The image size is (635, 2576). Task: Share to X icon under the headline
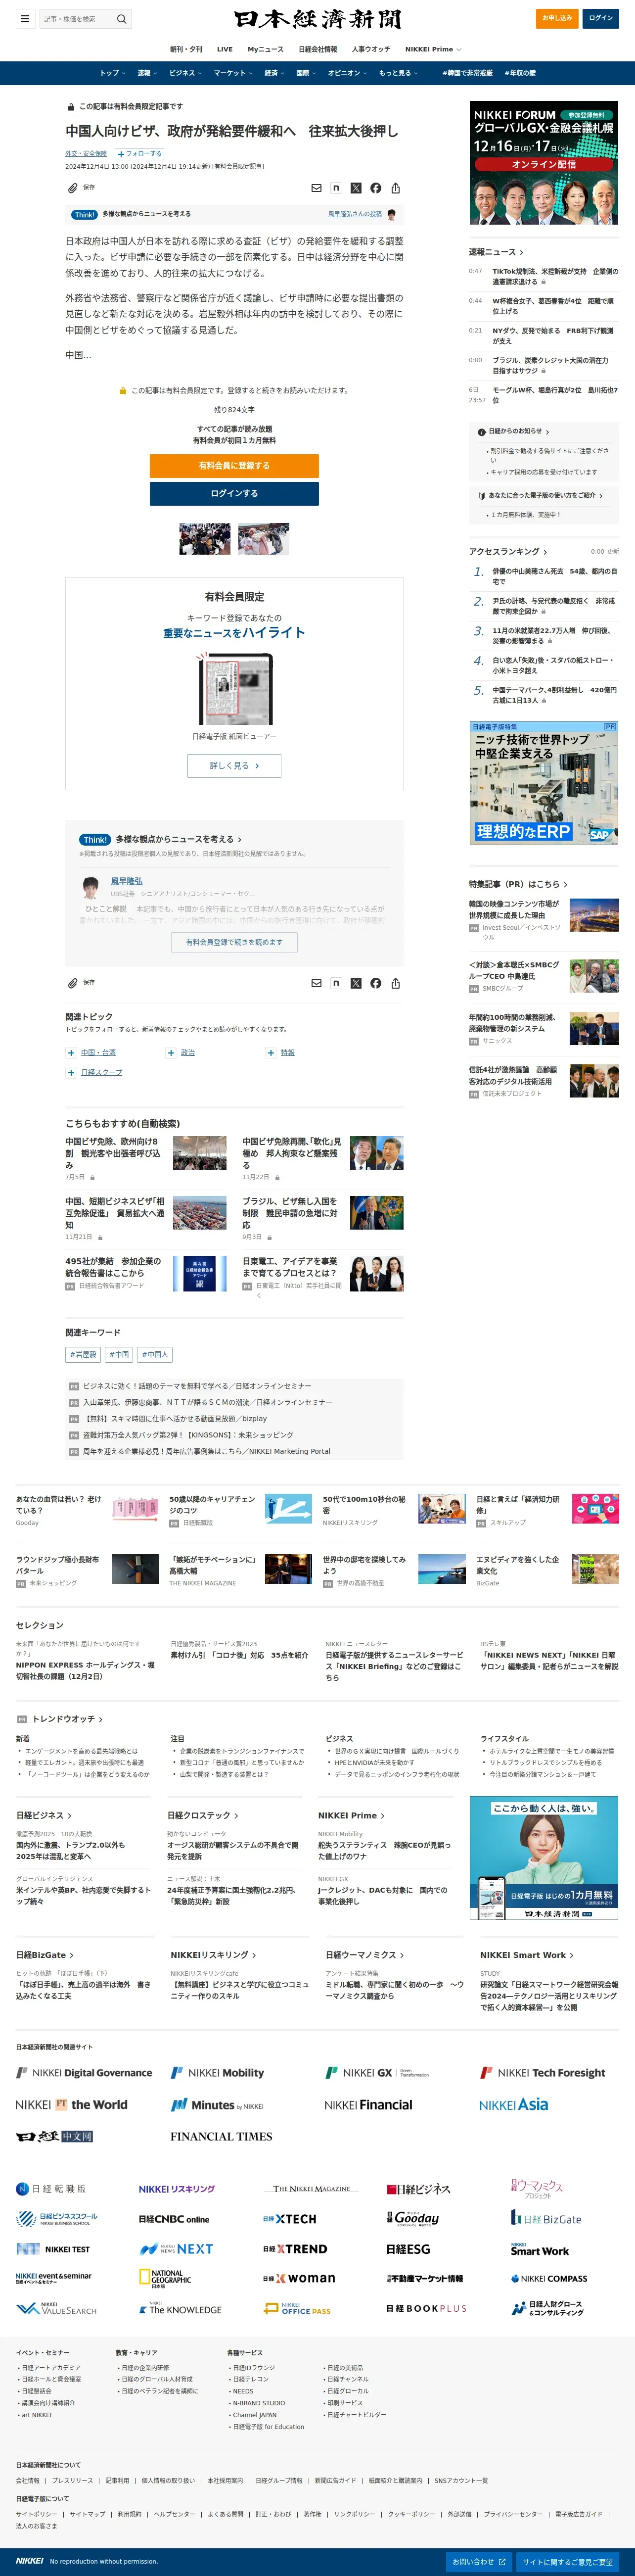356,188
